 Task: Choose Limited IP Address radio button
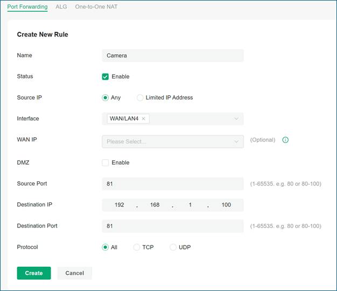140,98
